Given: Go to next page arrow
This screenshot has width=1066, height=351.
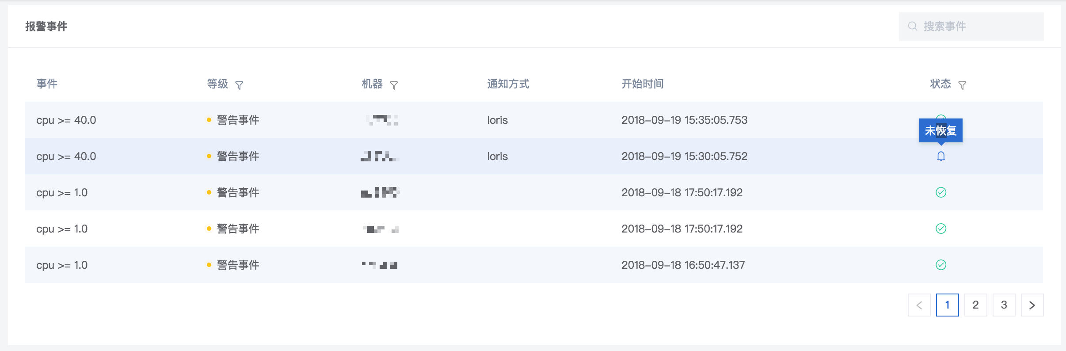Looking at the screenshot, I should 1032,305.
